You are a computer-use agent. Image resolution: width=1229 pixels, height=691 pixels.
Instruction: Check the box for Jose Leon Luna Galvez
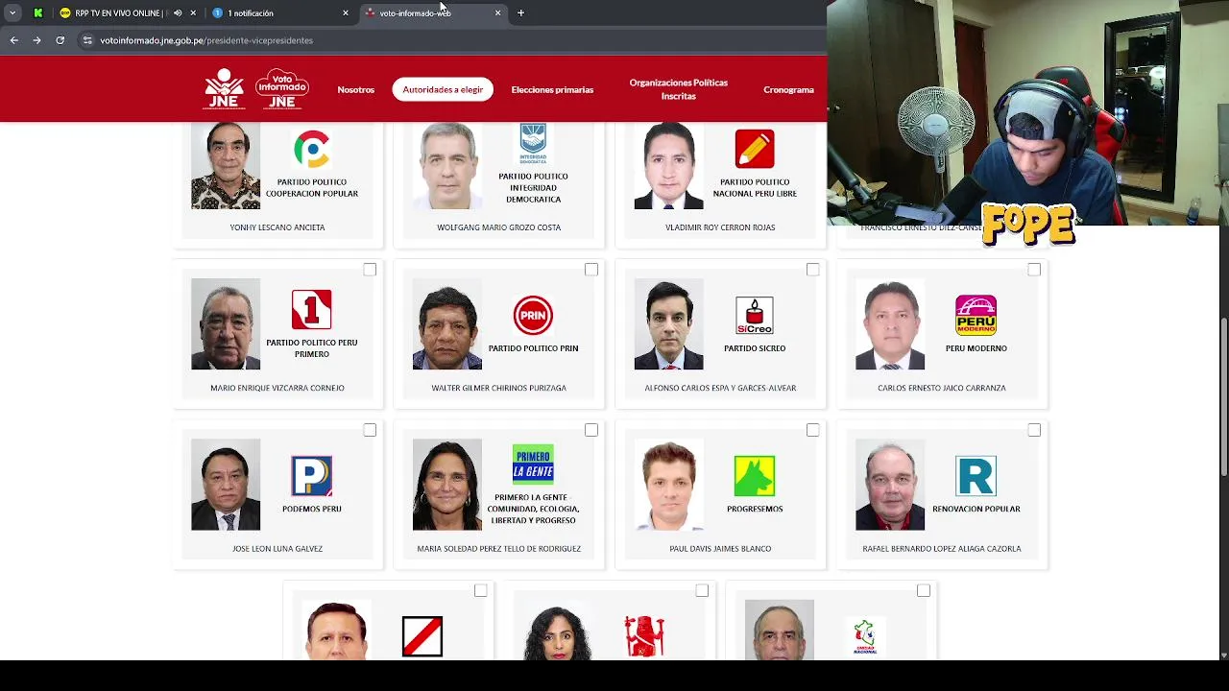pos(370,430)
